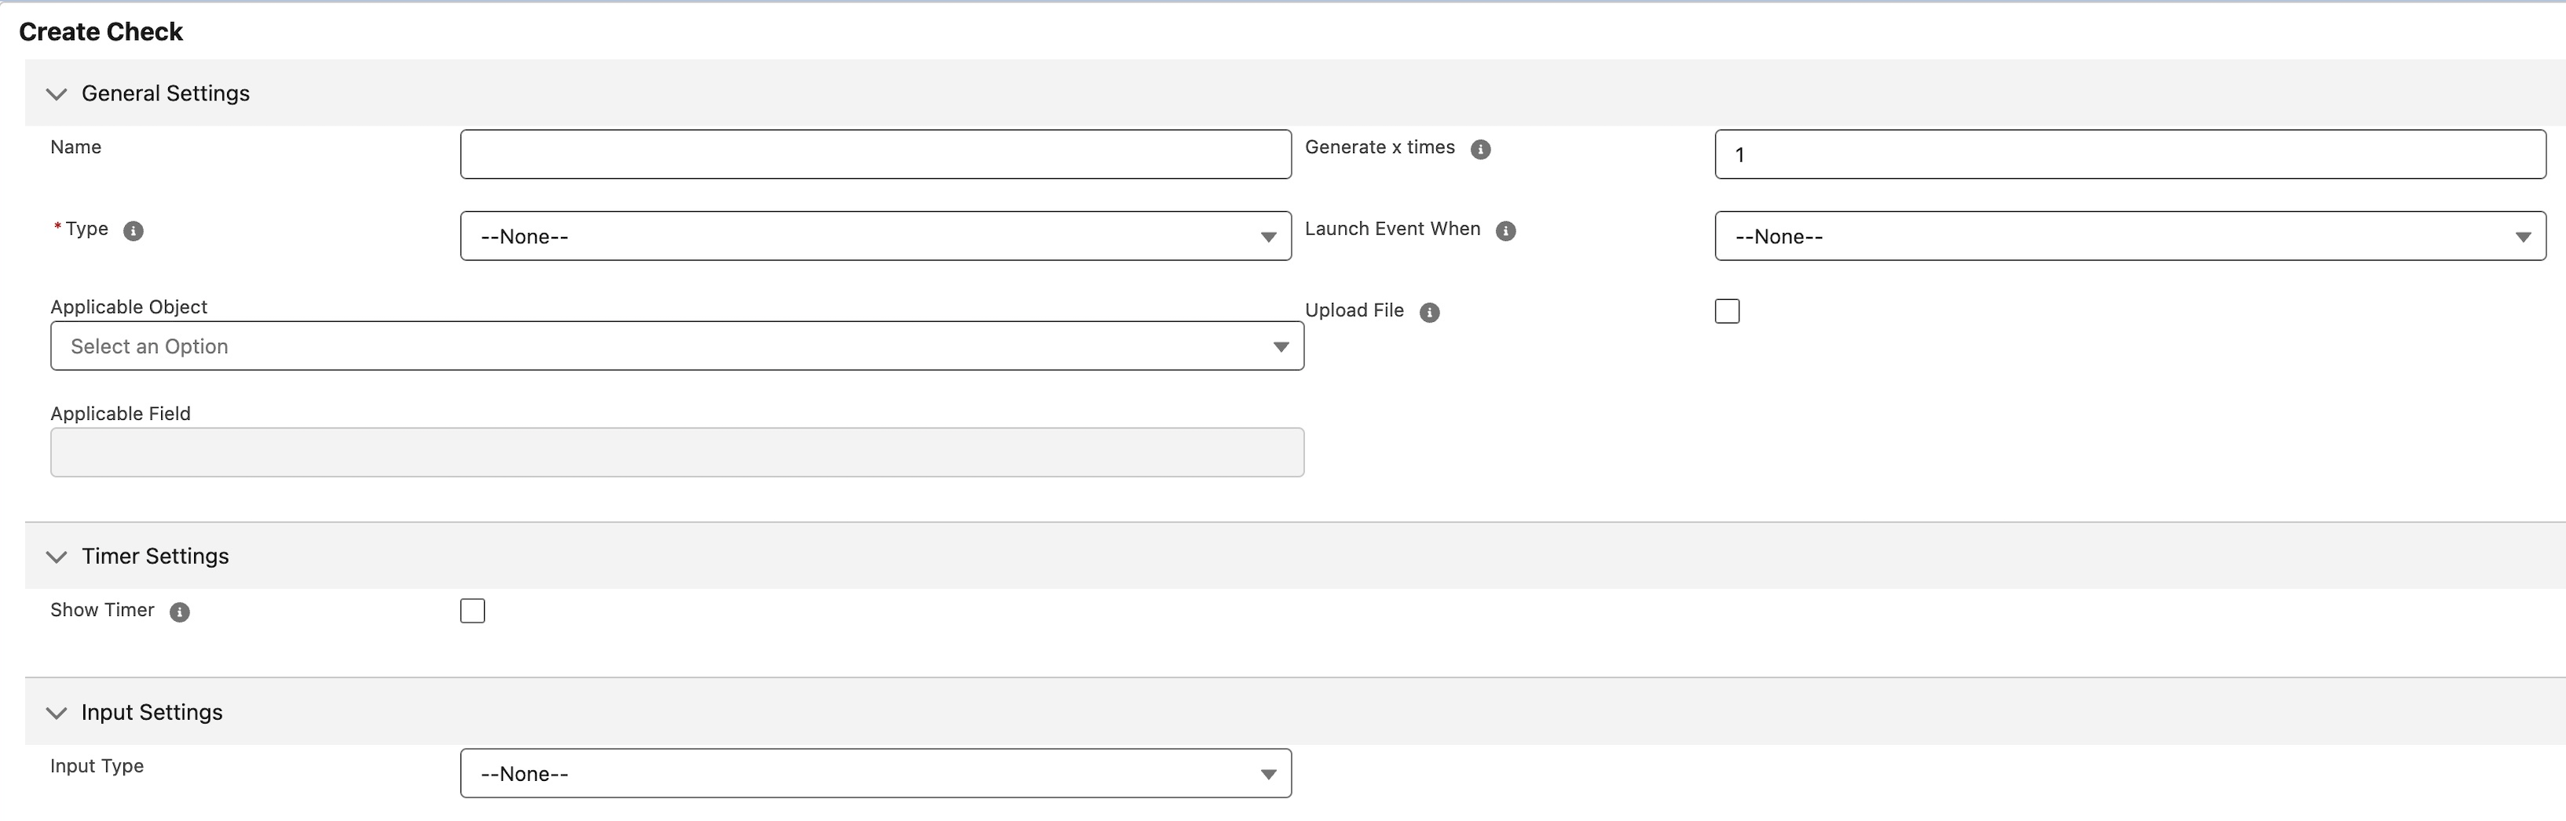
Task: Focus the Name text field
Action: (x=874, y=155)
